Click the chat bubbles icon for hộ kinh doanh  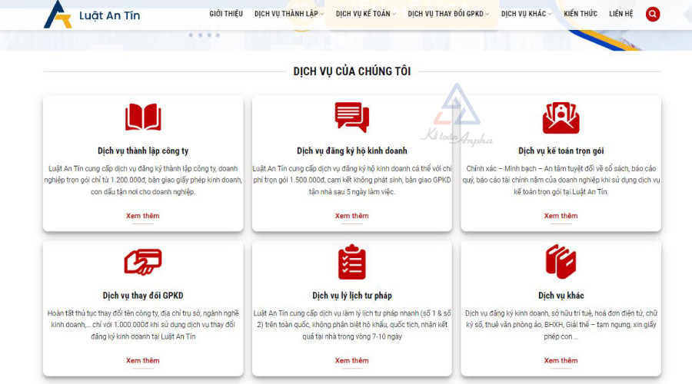[351, 117]
